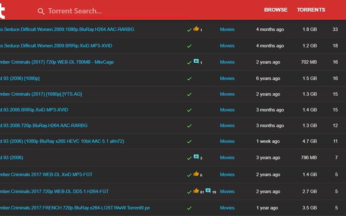Open Criminals (2017) 720p WEB-DL 700MB MkvCage torrent
Viewport: 346px width, 216px height.
57,62
